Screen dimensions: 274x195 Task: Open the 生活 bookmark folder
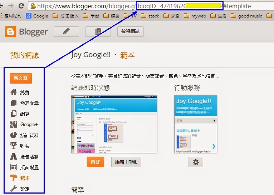click(x=218, y=16)
